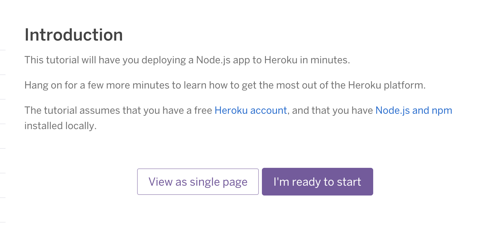Follow the "Node.js and npm" link
Image resolution: width=490 pixels, height=233 pixels.
(x=414, y=110)
